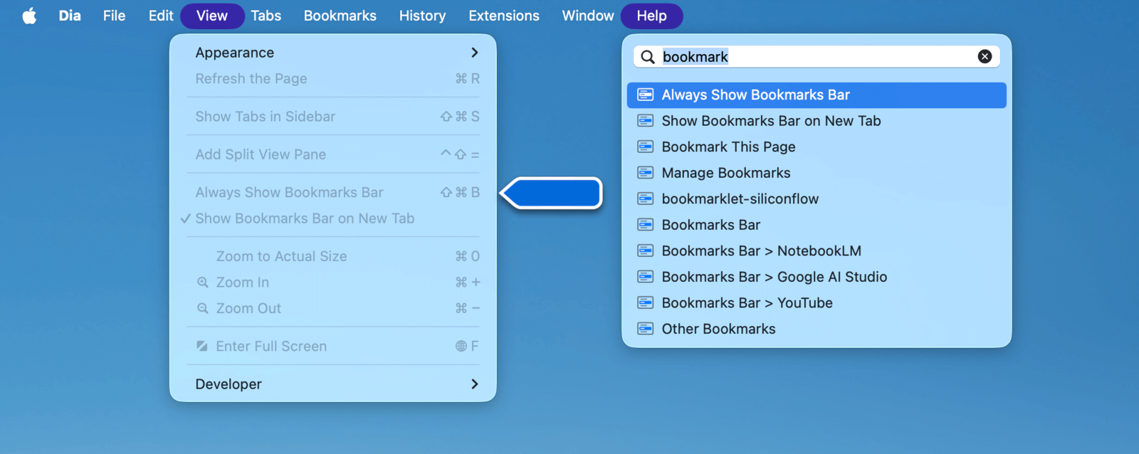
Task: Toggle Always Show Bookmarks Bar in View menu
Action: [x=289, y=192]
